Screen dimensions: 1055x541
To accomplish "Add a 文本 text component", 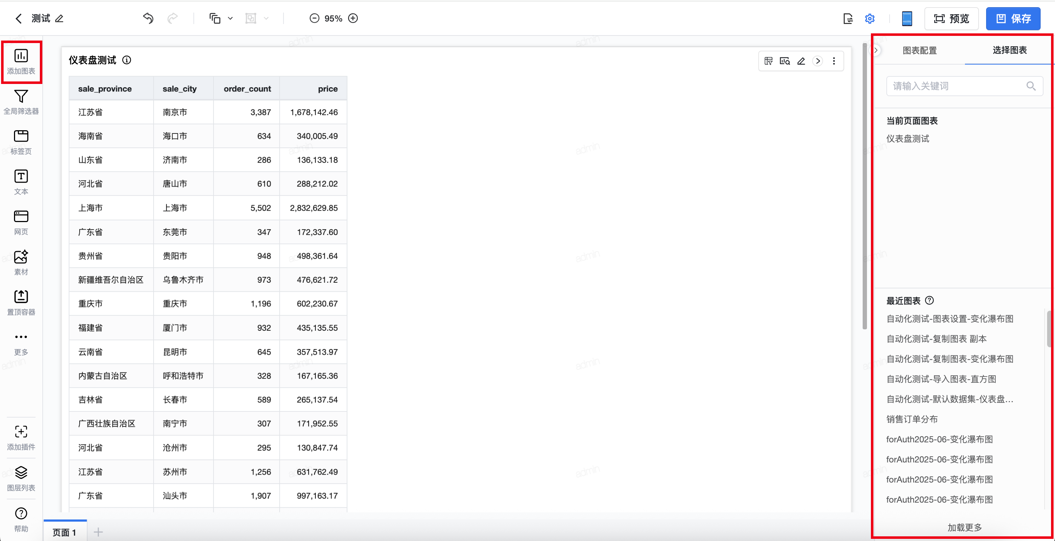I will pyautogui.click(x=21, y=183).
